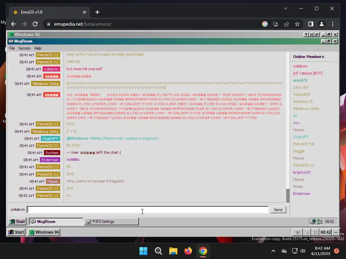
Task: Open the Chrome profile avatar icon
Action: (322, 24)
